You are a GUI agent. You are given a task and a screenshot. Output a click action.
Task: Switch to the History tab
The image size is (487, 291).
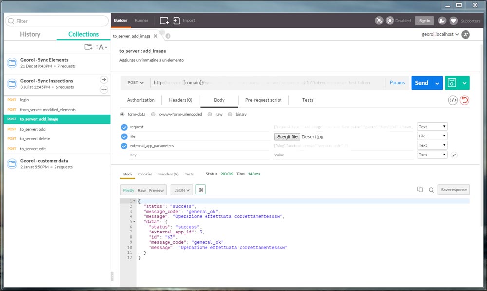(30, 34)
